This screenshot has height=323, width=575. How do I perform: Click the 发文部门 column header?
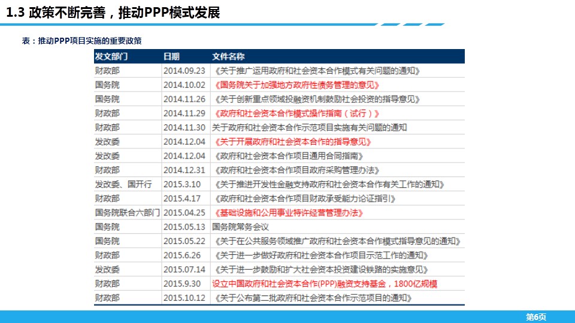click(111, 56)
